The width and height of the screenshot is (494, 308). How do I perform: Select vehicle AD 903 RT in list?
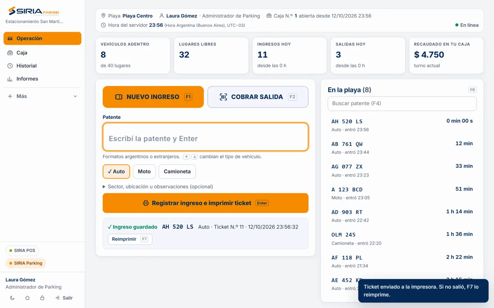(402, 216)
